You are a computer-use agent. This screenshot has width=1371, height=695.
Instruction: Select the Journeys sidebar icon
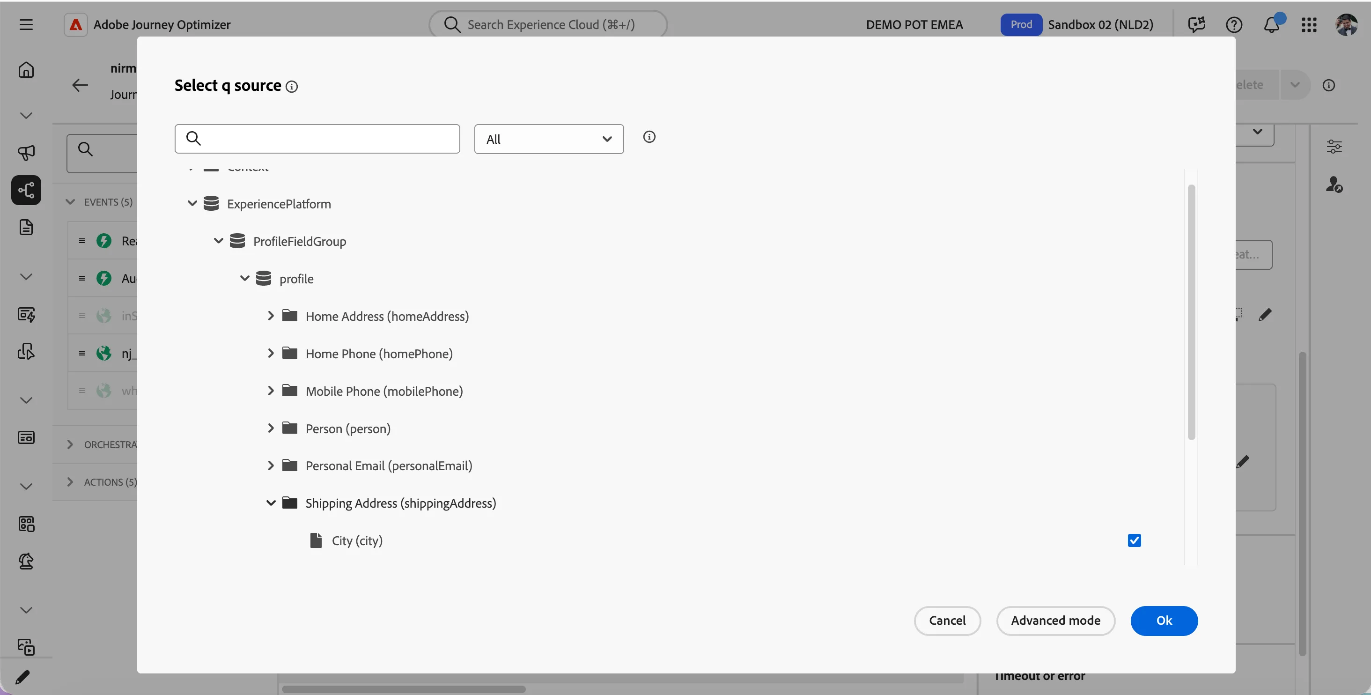point(26,190)
